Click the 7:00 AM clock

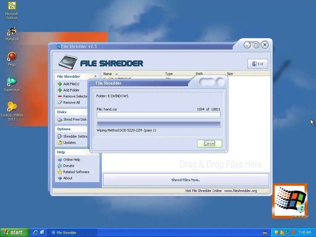coord(305,232)
